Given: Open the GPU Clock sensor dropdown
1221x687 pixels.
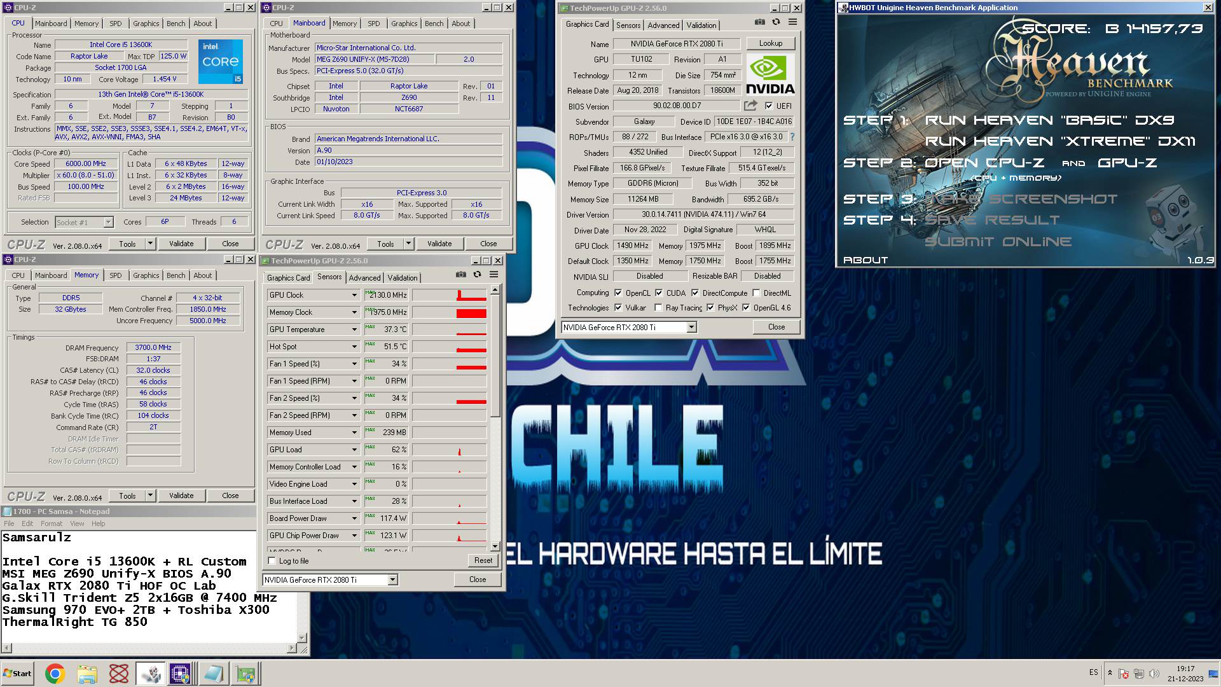Looking at the screenshot, I should click(354, 295).
